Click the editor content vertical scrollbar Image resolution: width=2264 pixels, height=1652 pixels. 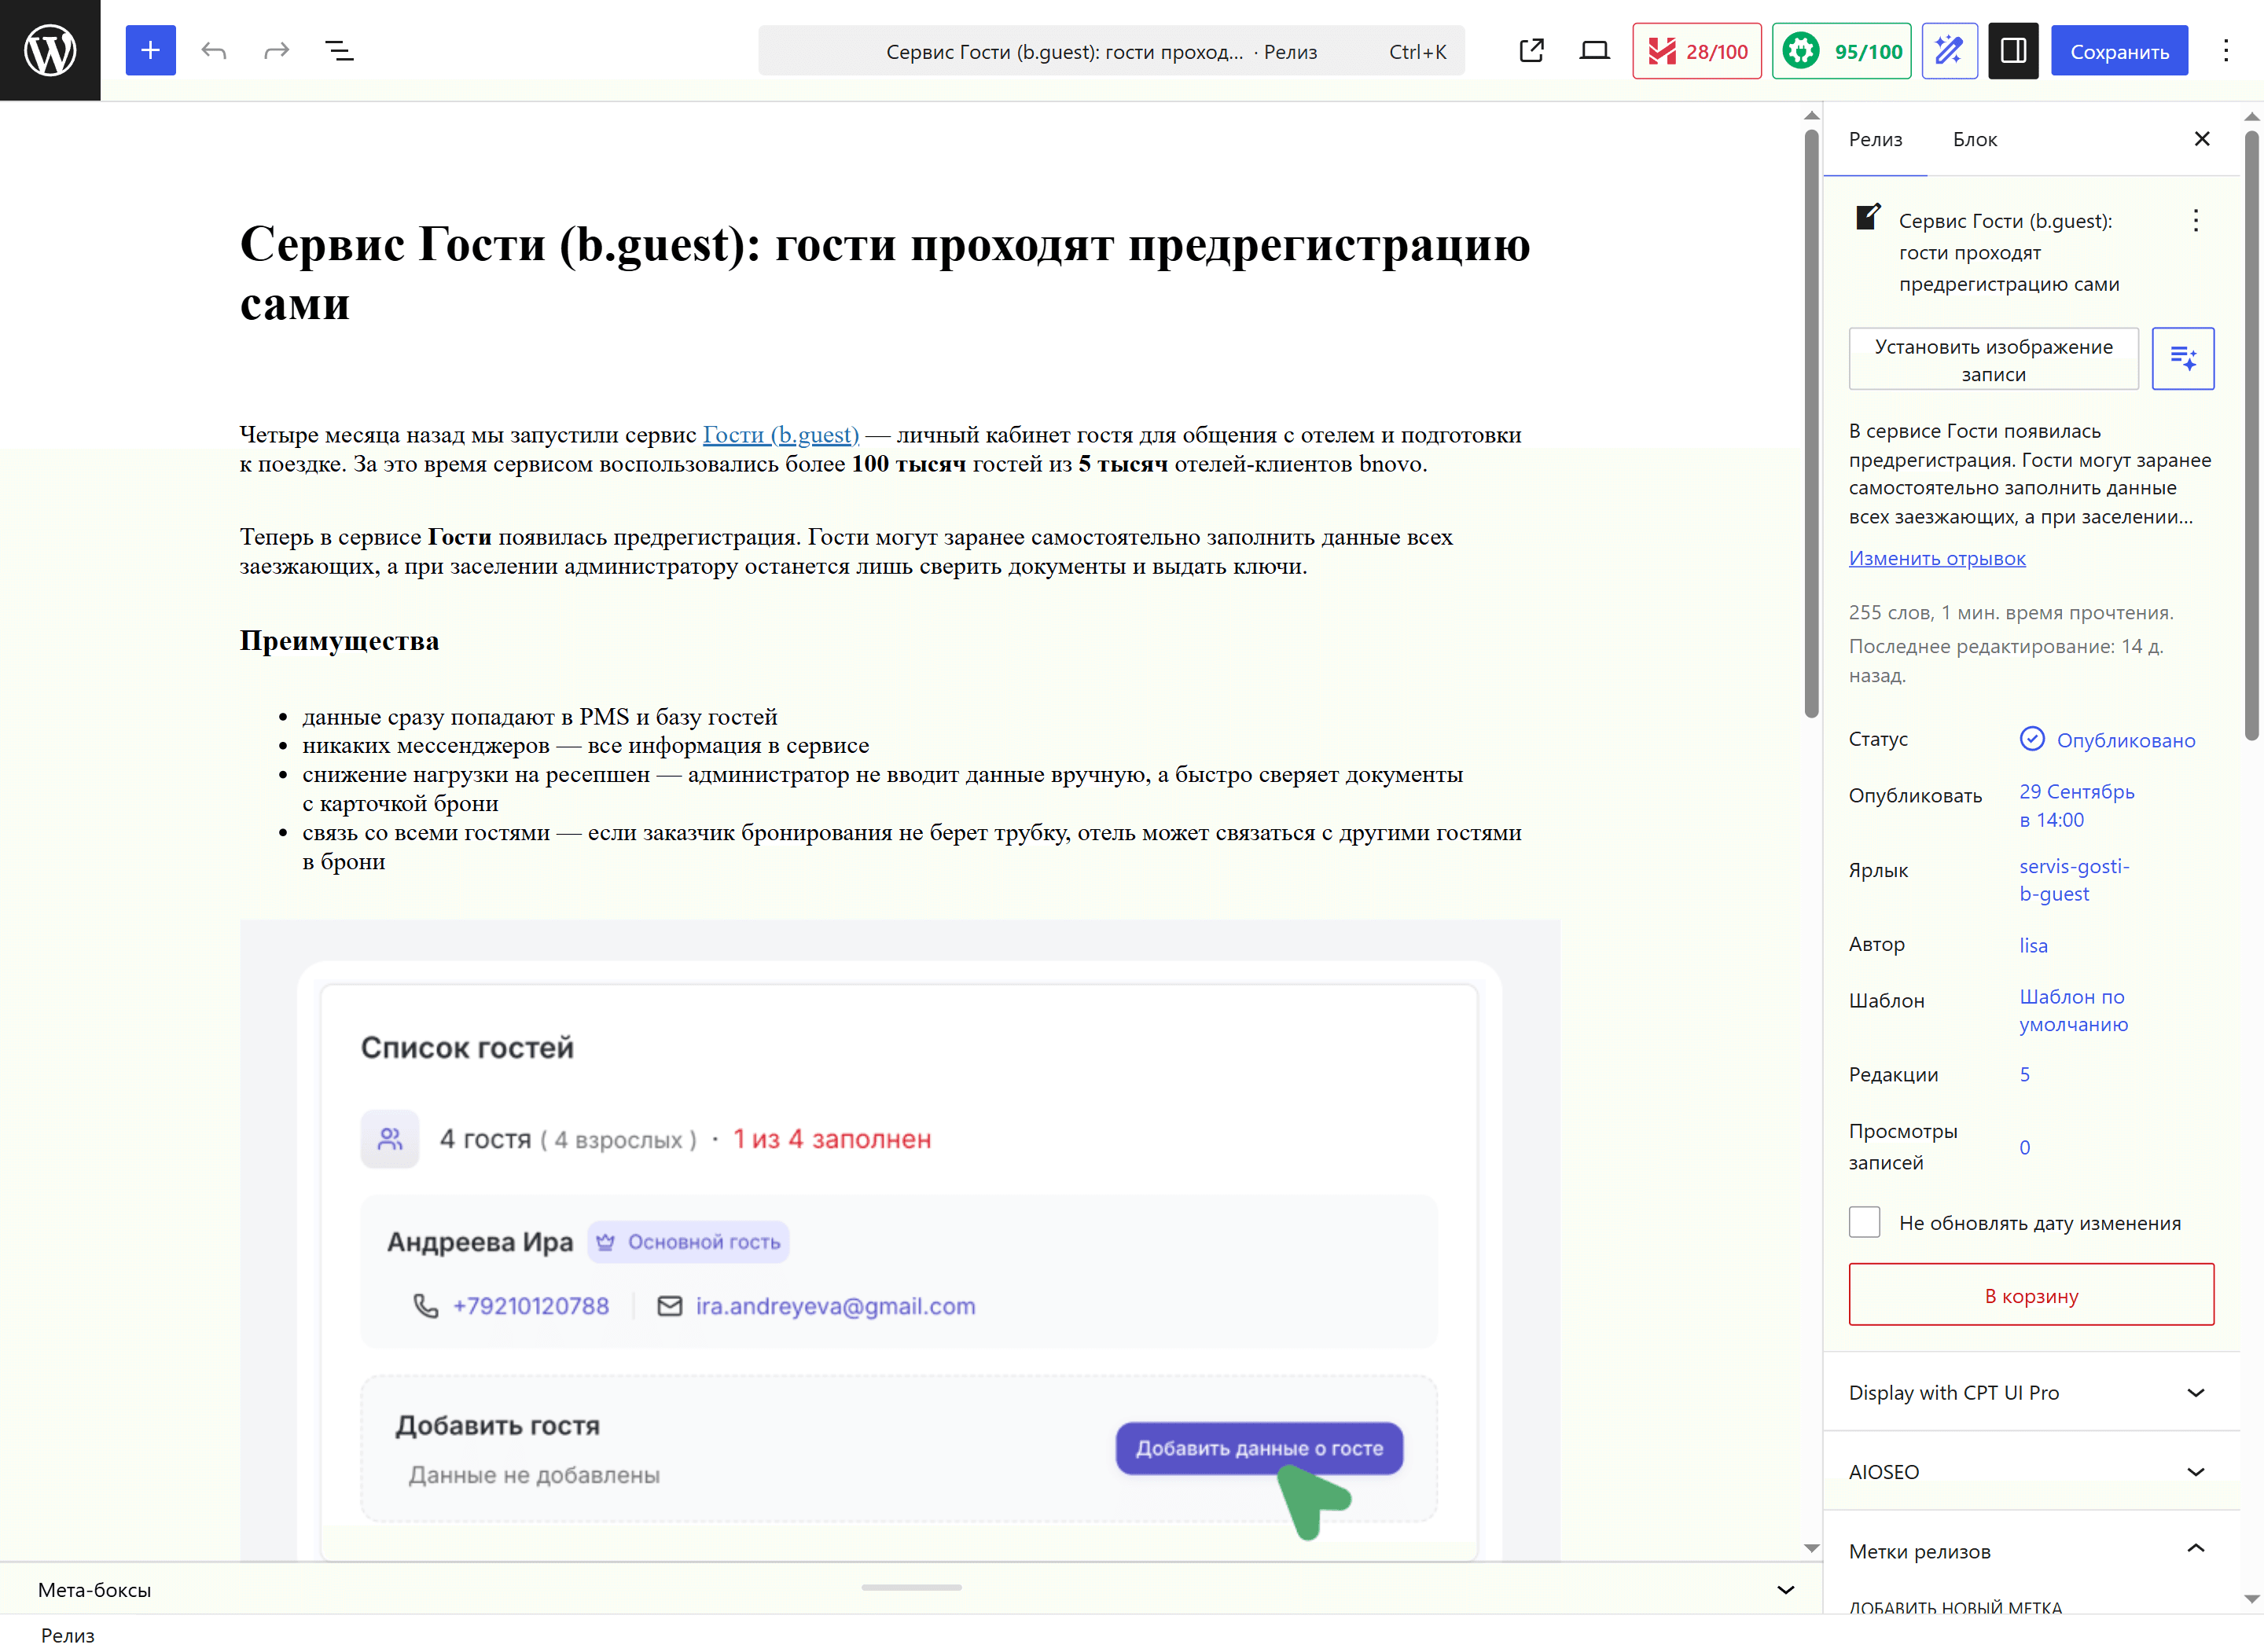click(x=1811, y=424)
